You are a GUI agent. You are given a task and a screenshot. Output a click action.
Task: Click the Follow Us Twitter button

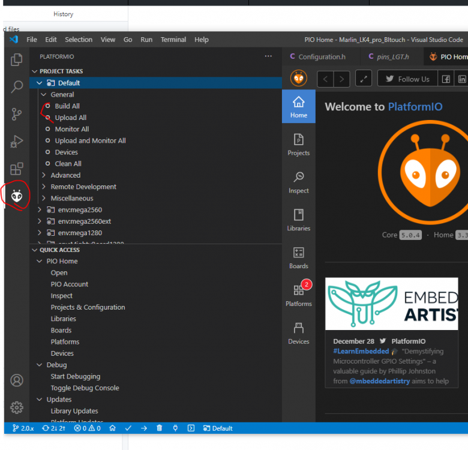click(407, 79)
